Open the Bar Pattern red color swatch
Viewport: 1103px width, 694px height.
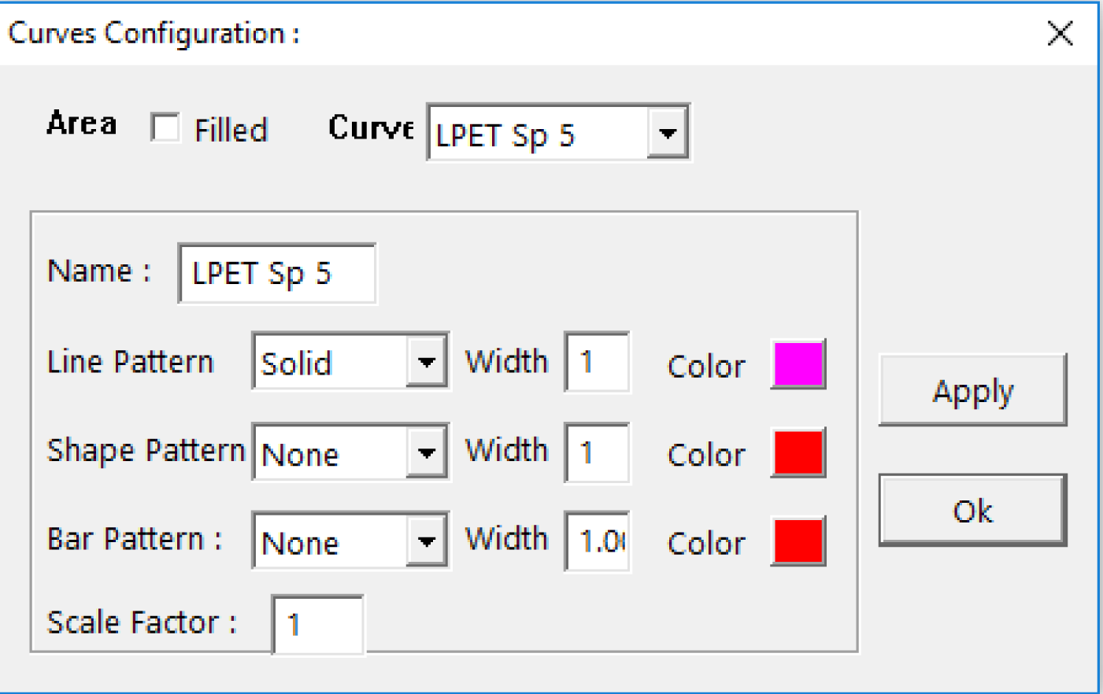798,541
